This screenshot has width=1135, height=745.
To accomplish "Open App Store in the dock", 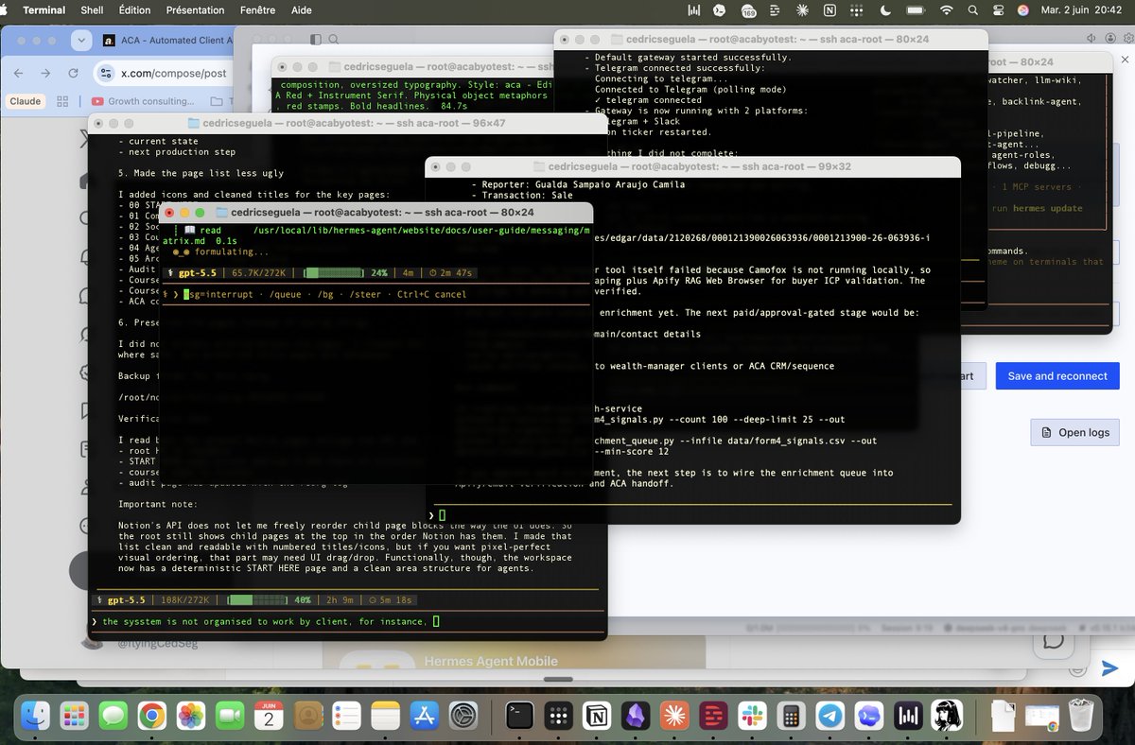I will (x=424, y=718).
